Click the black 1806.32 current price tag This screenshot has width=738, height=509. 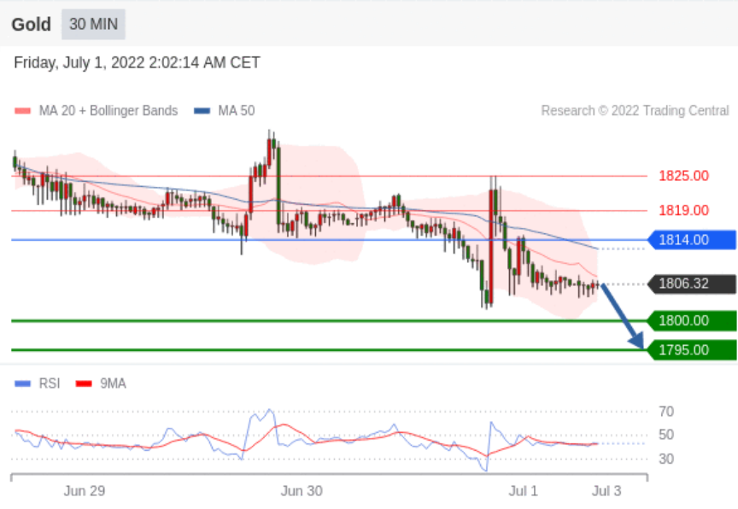(692, 284)
